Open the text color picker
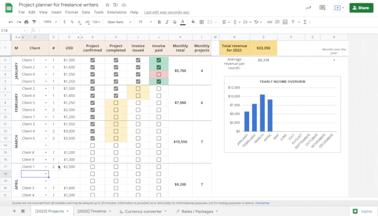Image resolution: width=378 pixels, height=216 pixels. pos(182,22)
